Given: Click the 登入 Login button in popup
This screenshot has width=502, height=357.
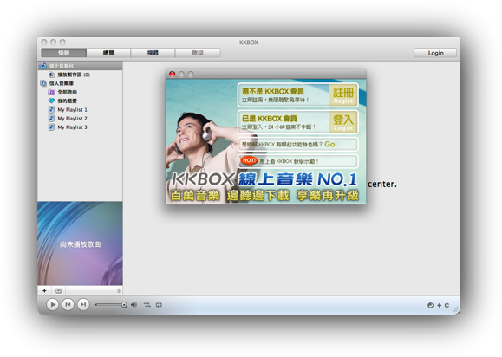Looking at the screenshot, I should coord(343,122).
